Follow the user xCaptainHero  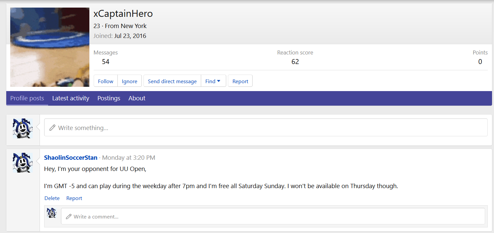pos(106,81)
